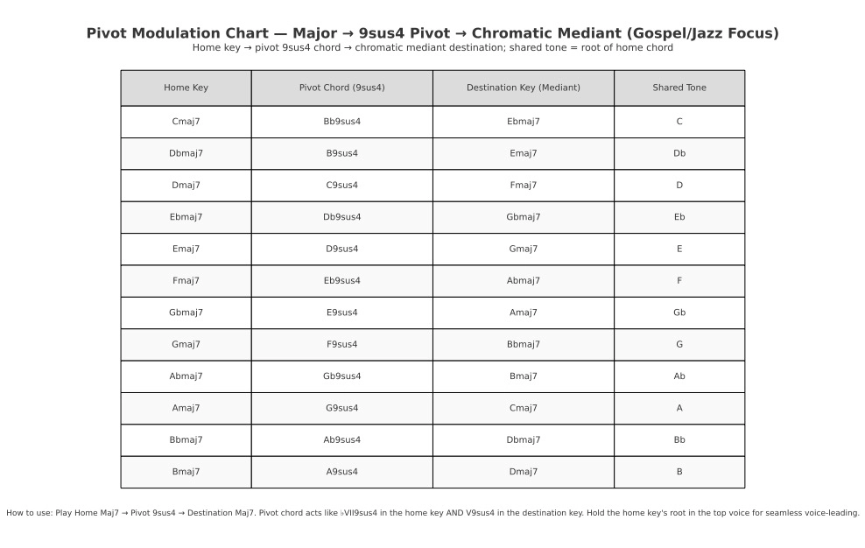
Task: Select the Eb9sus4 pivot cell
Action: click(341, 281)
